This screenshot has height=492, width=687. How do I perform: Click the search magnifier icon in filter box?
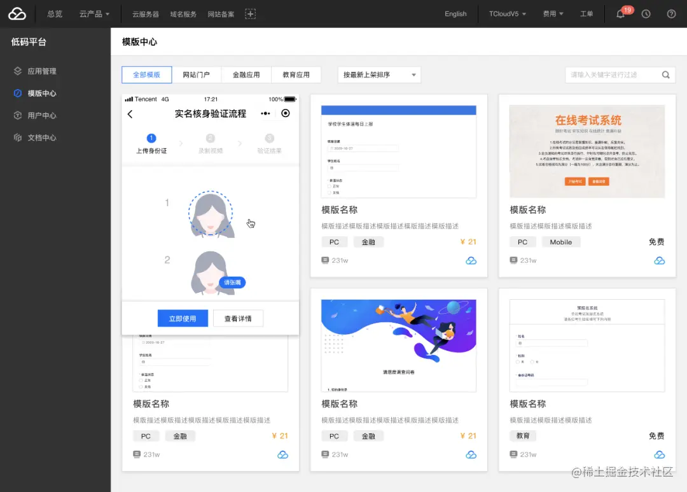pos(665,75)
